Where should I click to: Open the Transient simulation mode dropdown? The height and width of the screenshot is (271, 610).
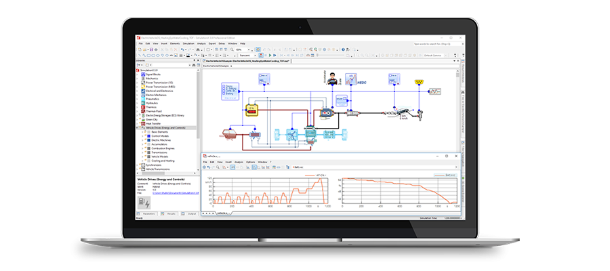256,55
